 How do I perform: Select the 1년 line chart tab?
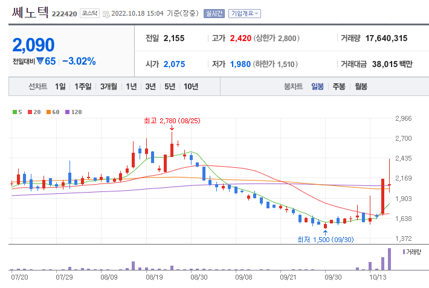click(131, 86)
